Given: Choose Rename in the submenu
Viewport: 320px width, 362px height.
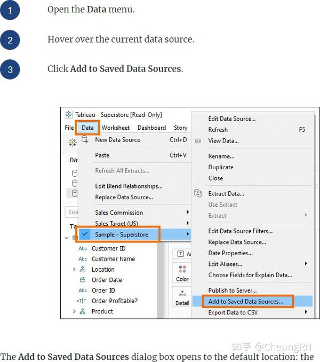Looking at the screenshot, I should coord(252,156).
